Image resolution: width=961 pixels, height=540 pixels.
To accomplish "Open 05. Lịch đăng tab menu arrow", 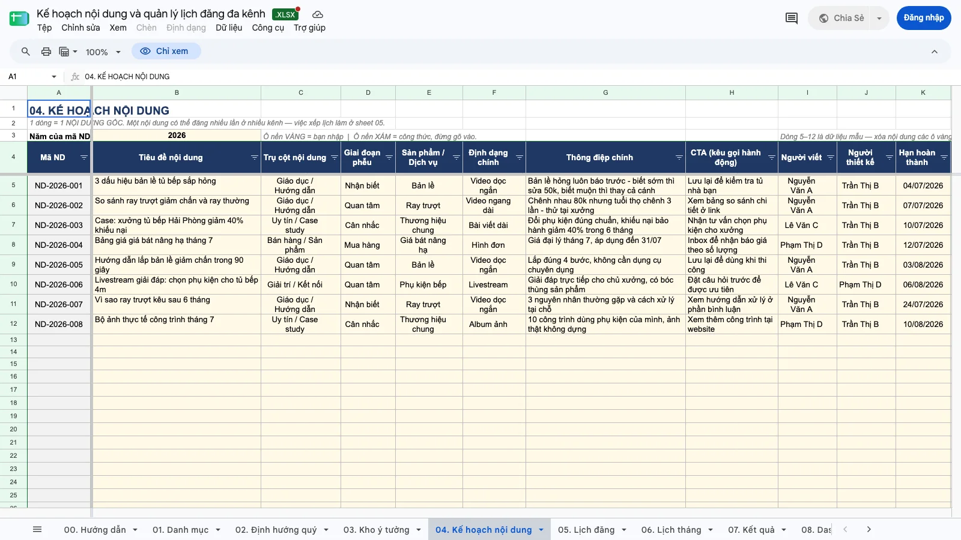I will pyautogui.click(x=624, y=530).
